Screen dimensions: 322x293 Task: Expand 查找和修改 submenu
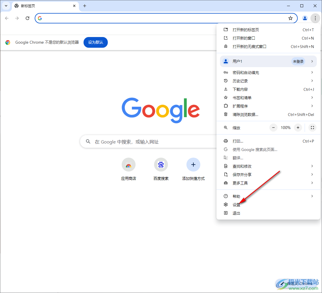(269, 166)
